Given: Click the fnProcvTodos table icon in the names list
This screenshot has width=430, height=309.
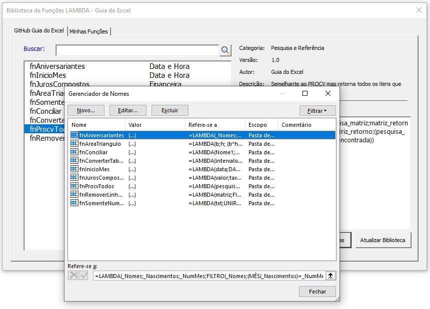Looking at the screenshot, I should coord(74,186).
